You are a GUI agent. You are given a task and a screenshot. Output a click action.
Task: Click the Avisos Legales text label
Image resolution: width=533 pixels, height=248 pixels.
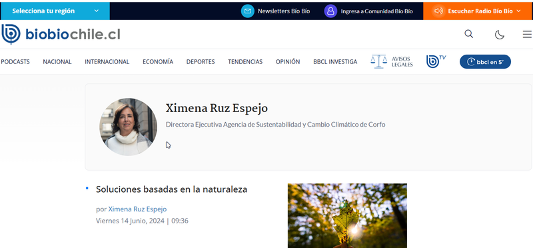point(402,61)
